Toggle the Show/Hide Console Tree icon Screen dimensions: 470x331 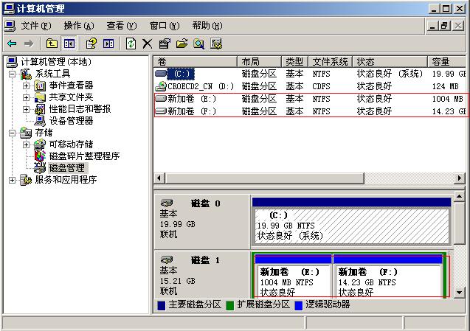(69, 43)
